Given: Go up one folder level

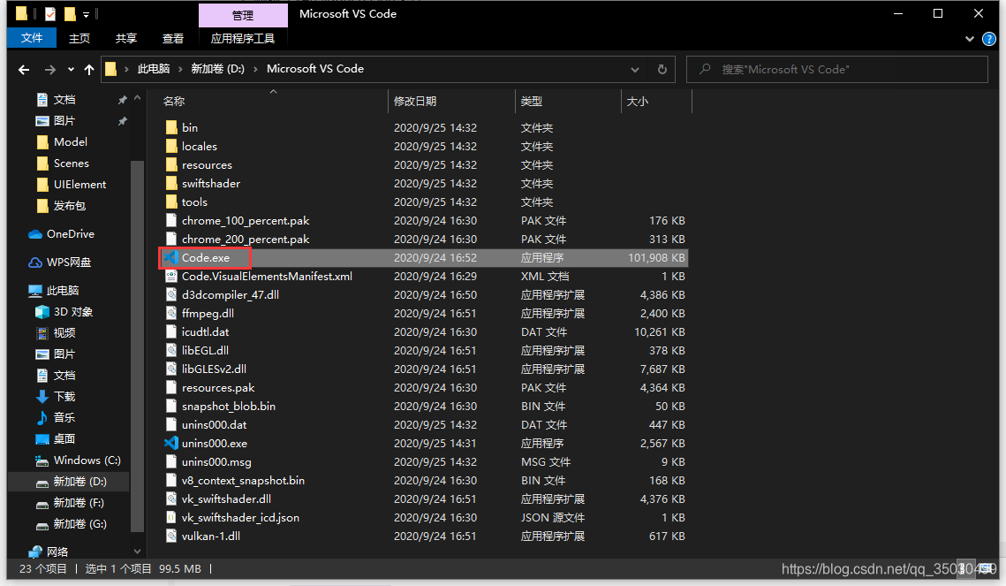Looking at the screenshot, I should (x=89, y=69).
